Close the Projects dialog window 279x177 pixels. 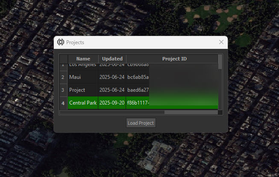(221, 42)
